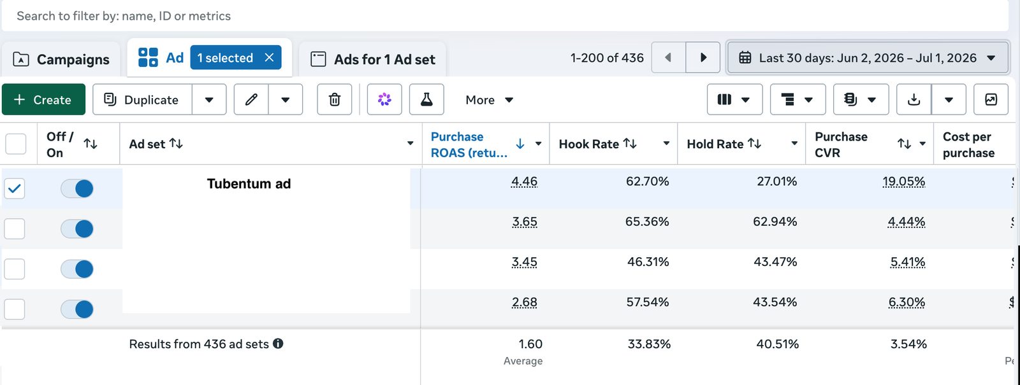Click the pencil edit icon
1020x385 pixels.
click(251, 100)
